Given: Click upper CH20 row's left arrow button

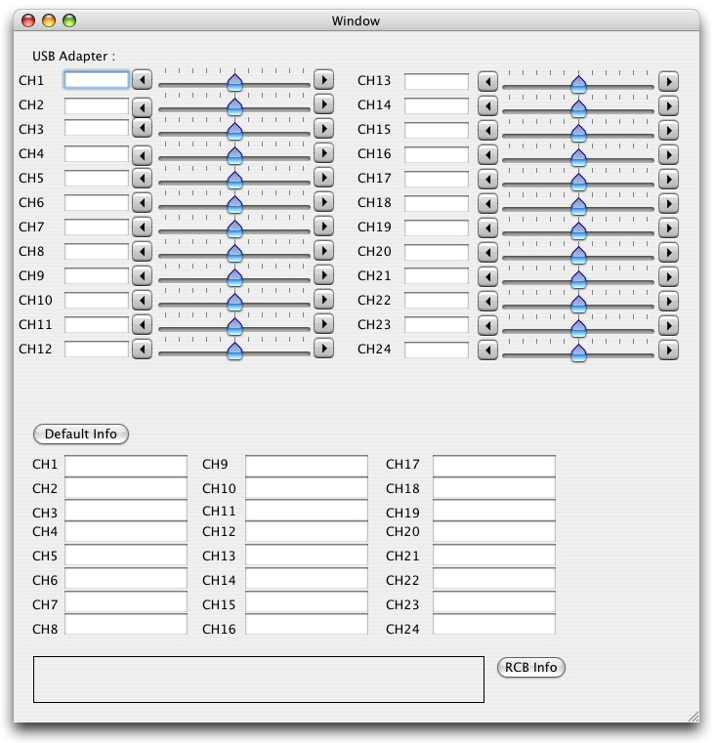Looking at the screenshot, I should [487, 253].
